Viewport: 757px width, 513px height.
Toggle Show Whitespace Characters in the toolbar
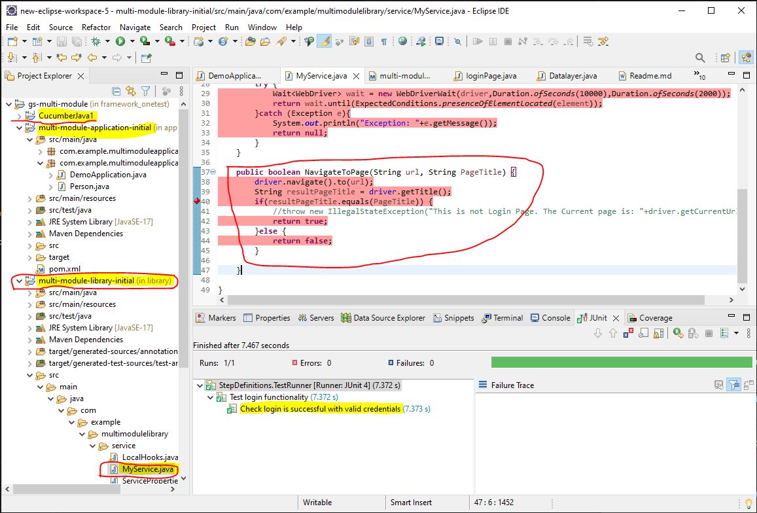384,41
